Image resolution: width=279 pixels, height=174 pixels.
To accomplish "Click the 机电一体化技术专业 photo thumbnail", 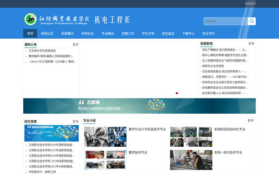I will [x=191, y=160].
